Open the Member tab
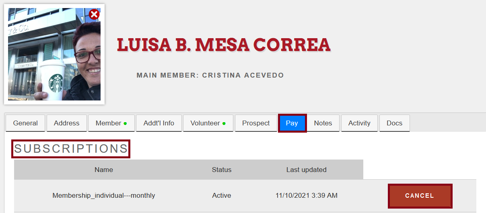 (111, 123)
